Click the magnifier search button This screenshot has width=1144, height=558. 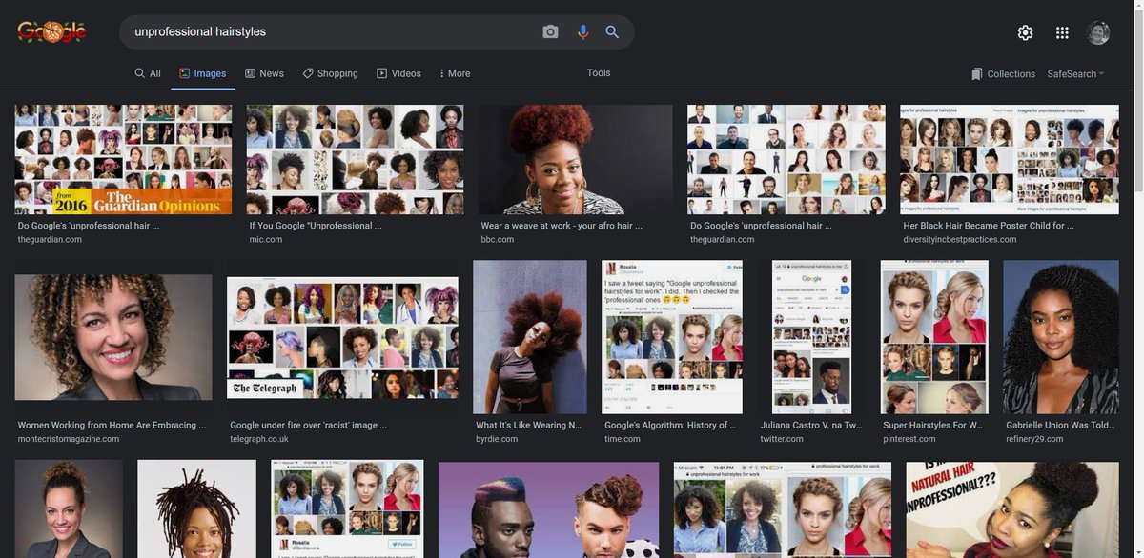pos(612,32)
